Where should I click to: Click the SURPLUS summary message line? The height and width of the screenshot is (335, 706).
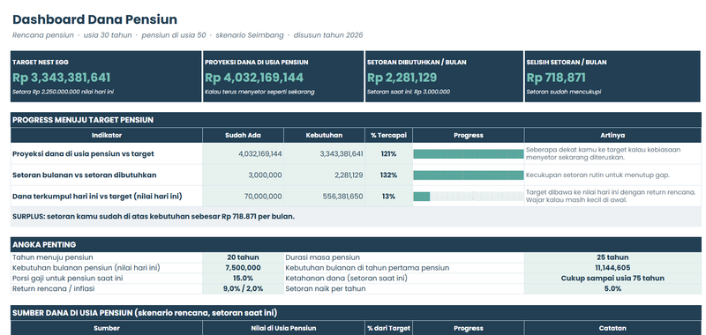tap(356, 216)
